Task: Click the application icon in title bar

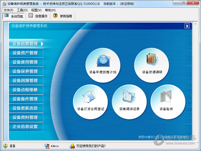Action: coord(4,4)
